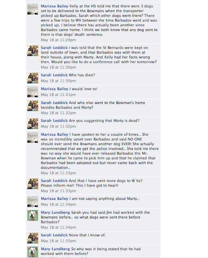The width and height of the screenshot is (208, 258).
Task: Click Marissa Bailey's avatar beside 'I am not saying anything about Marty'
Action: click(33, 202)
